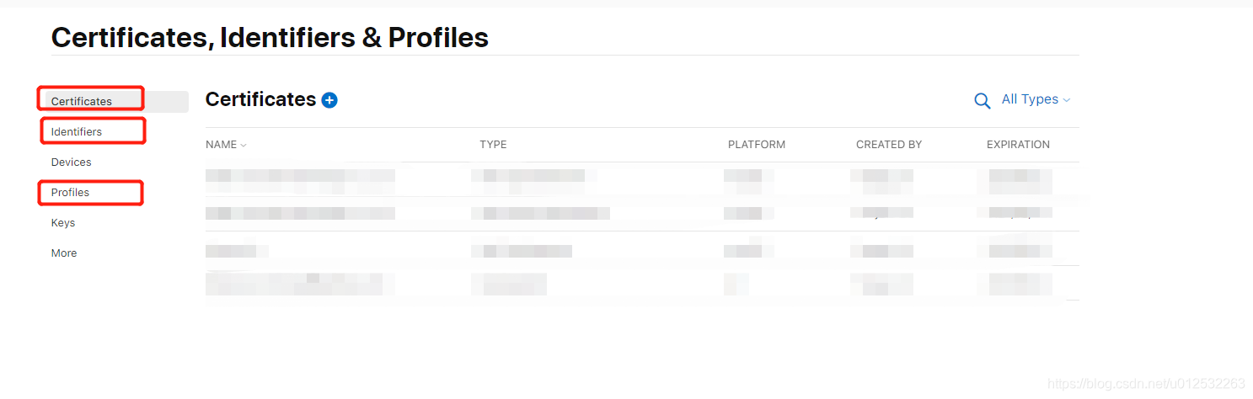
Task: Open the second certificate in the list
Action: 300,213
